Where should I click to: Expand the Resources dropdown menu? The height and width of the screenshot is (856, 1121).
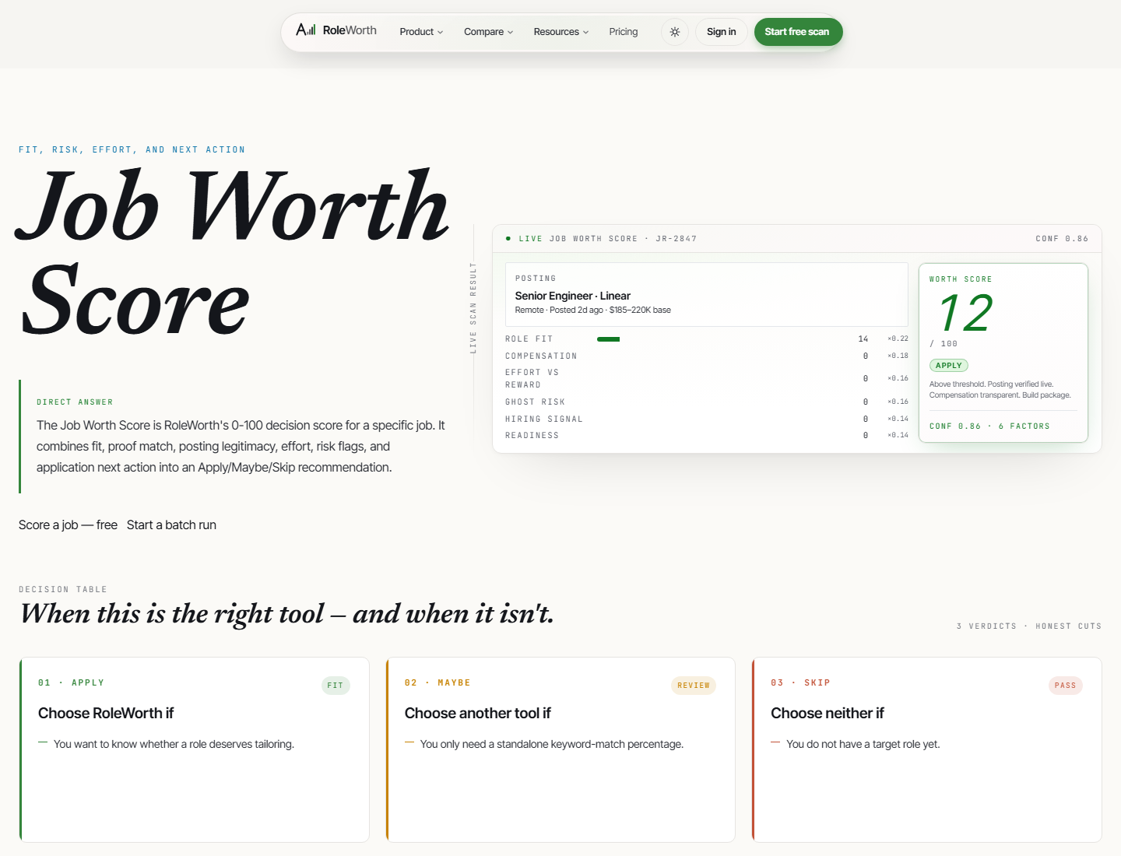560,32
